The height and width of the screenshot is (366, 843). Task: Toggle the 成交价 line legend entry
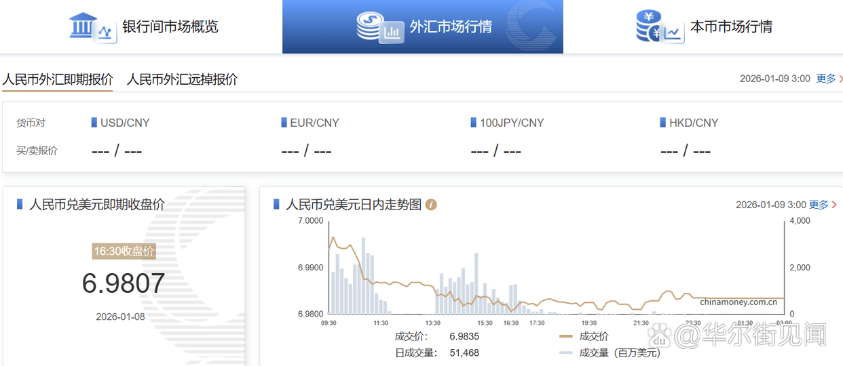click(x=584, y=336)
